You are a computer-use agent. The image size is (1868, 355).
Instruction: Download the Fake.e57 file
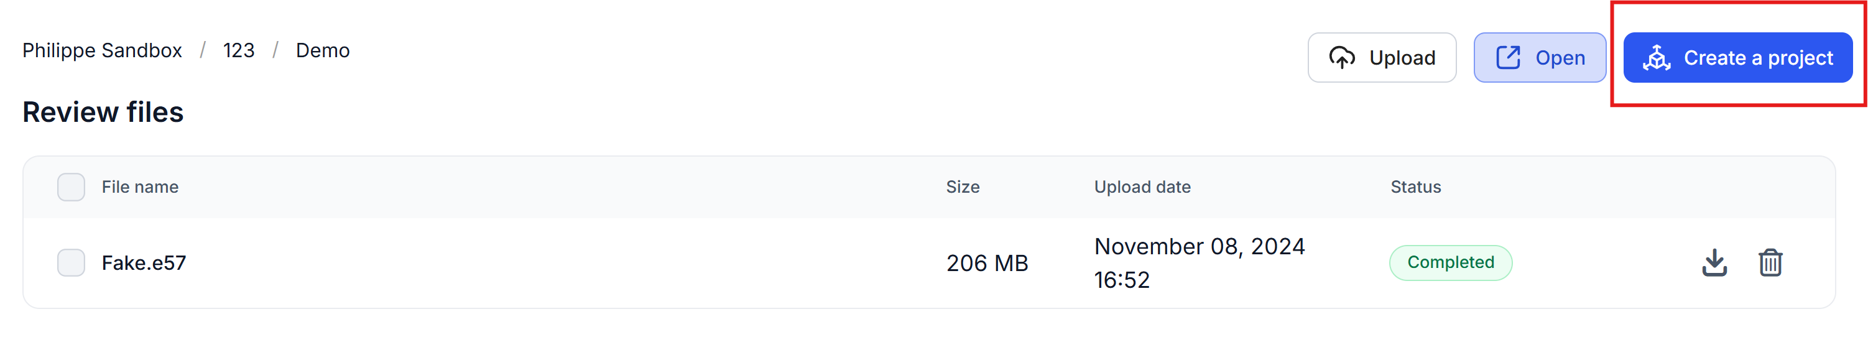pyautogui.click(x=1714, y=262)
